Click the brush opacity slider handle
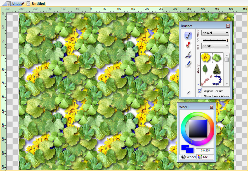 tap(228, 41)
